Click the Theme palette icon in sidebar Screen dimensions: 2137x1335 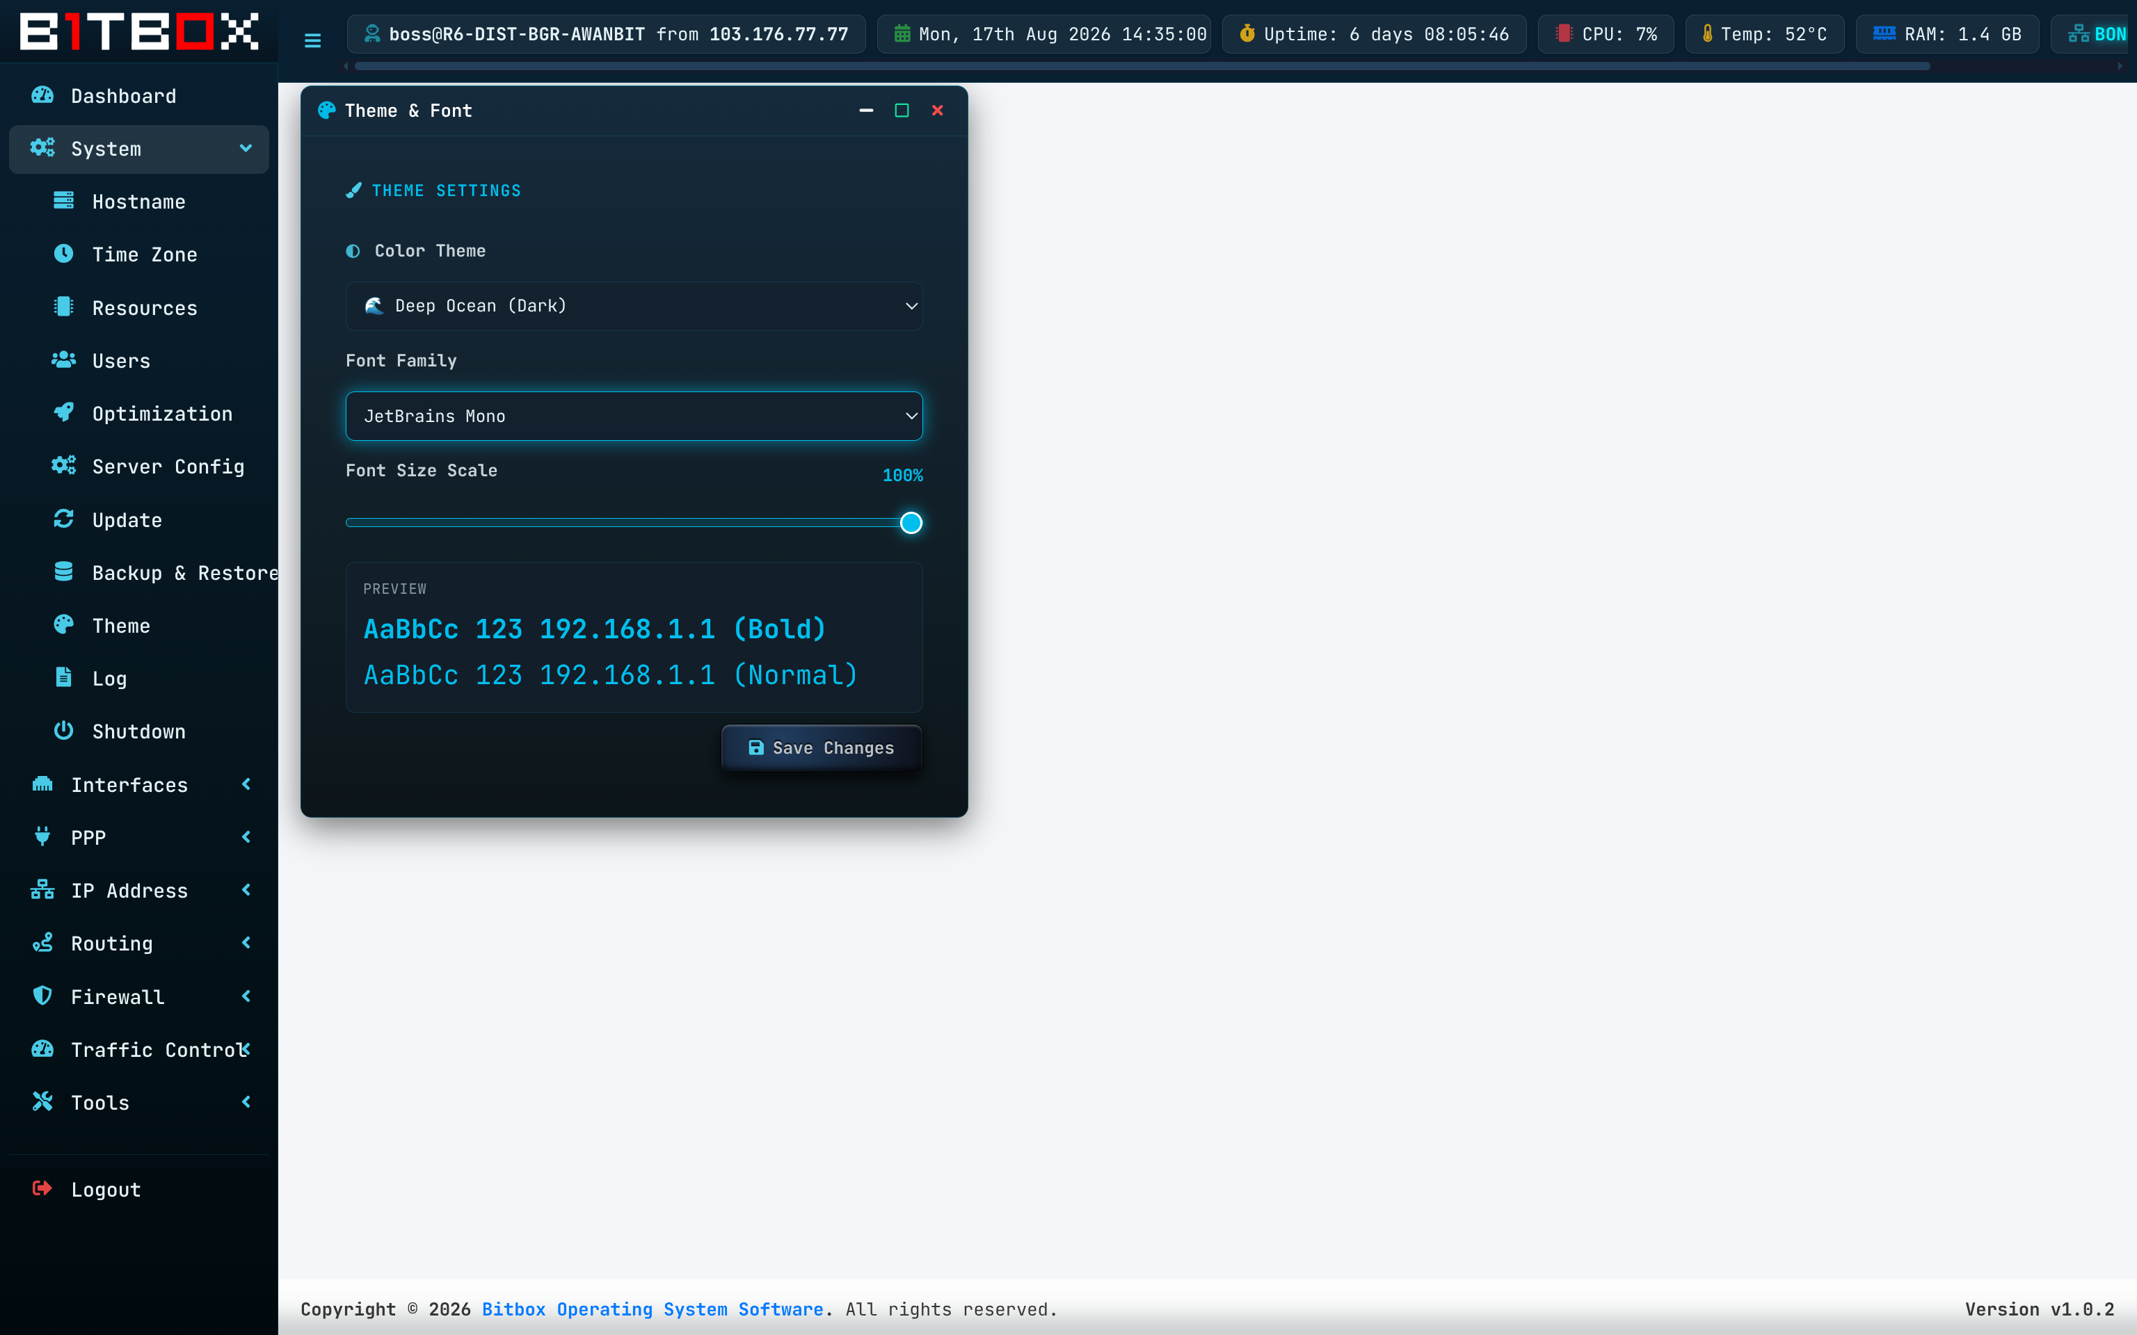(63, 624)
